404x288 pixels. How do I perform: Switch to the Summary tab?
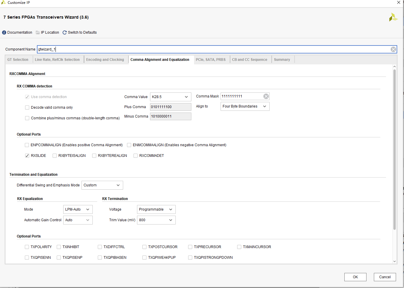pyautogui.click(x=282, y=60)
